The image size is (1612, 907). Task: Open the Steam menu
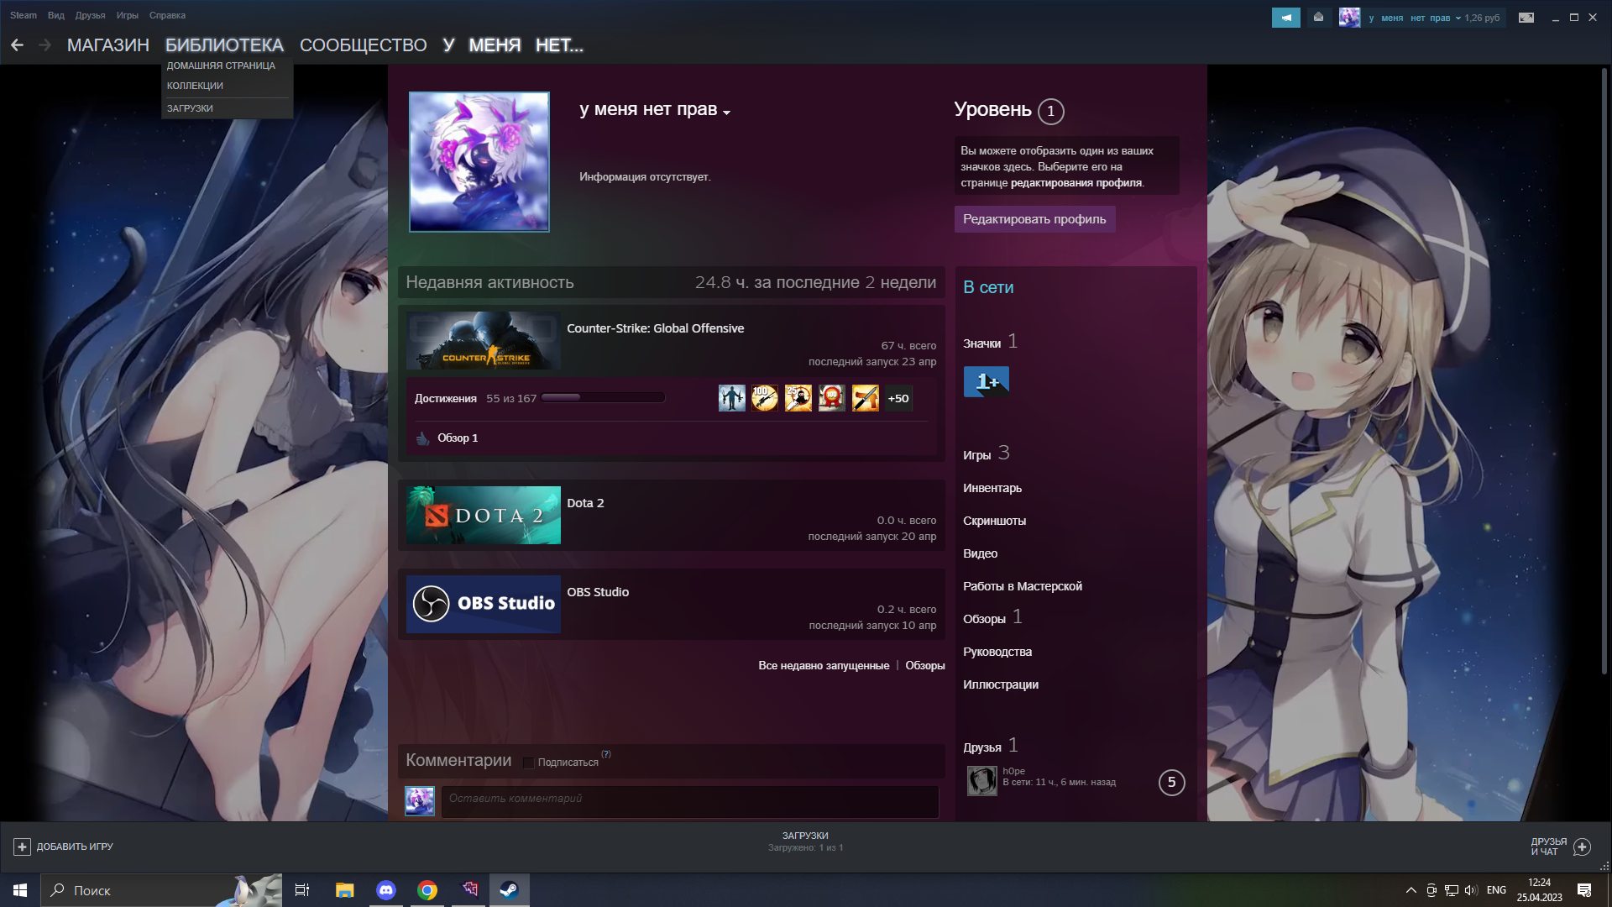24,15
